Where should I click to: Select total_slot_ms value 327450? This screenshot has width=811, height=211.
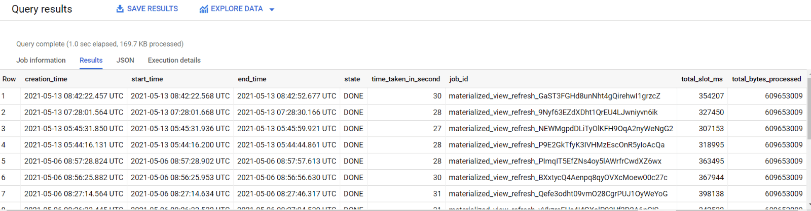711,112
